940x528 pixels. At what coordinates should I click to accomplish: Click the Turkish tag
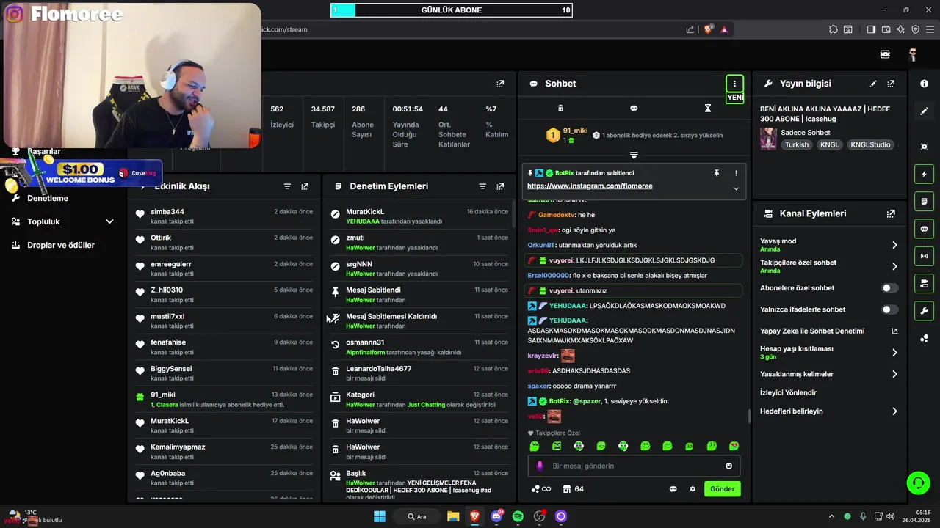(796, 145)
